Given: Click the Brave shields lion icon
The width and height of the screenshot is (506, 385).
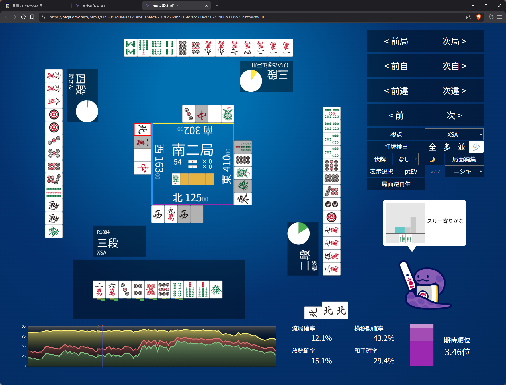Looking at the screenshot, I should [479, 17].
